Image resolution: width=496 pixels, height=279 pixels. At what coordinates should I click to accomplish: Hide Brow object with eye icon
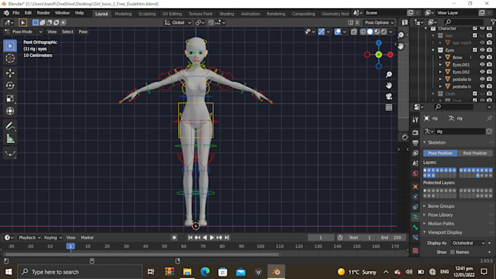click(x=482, y=57)
